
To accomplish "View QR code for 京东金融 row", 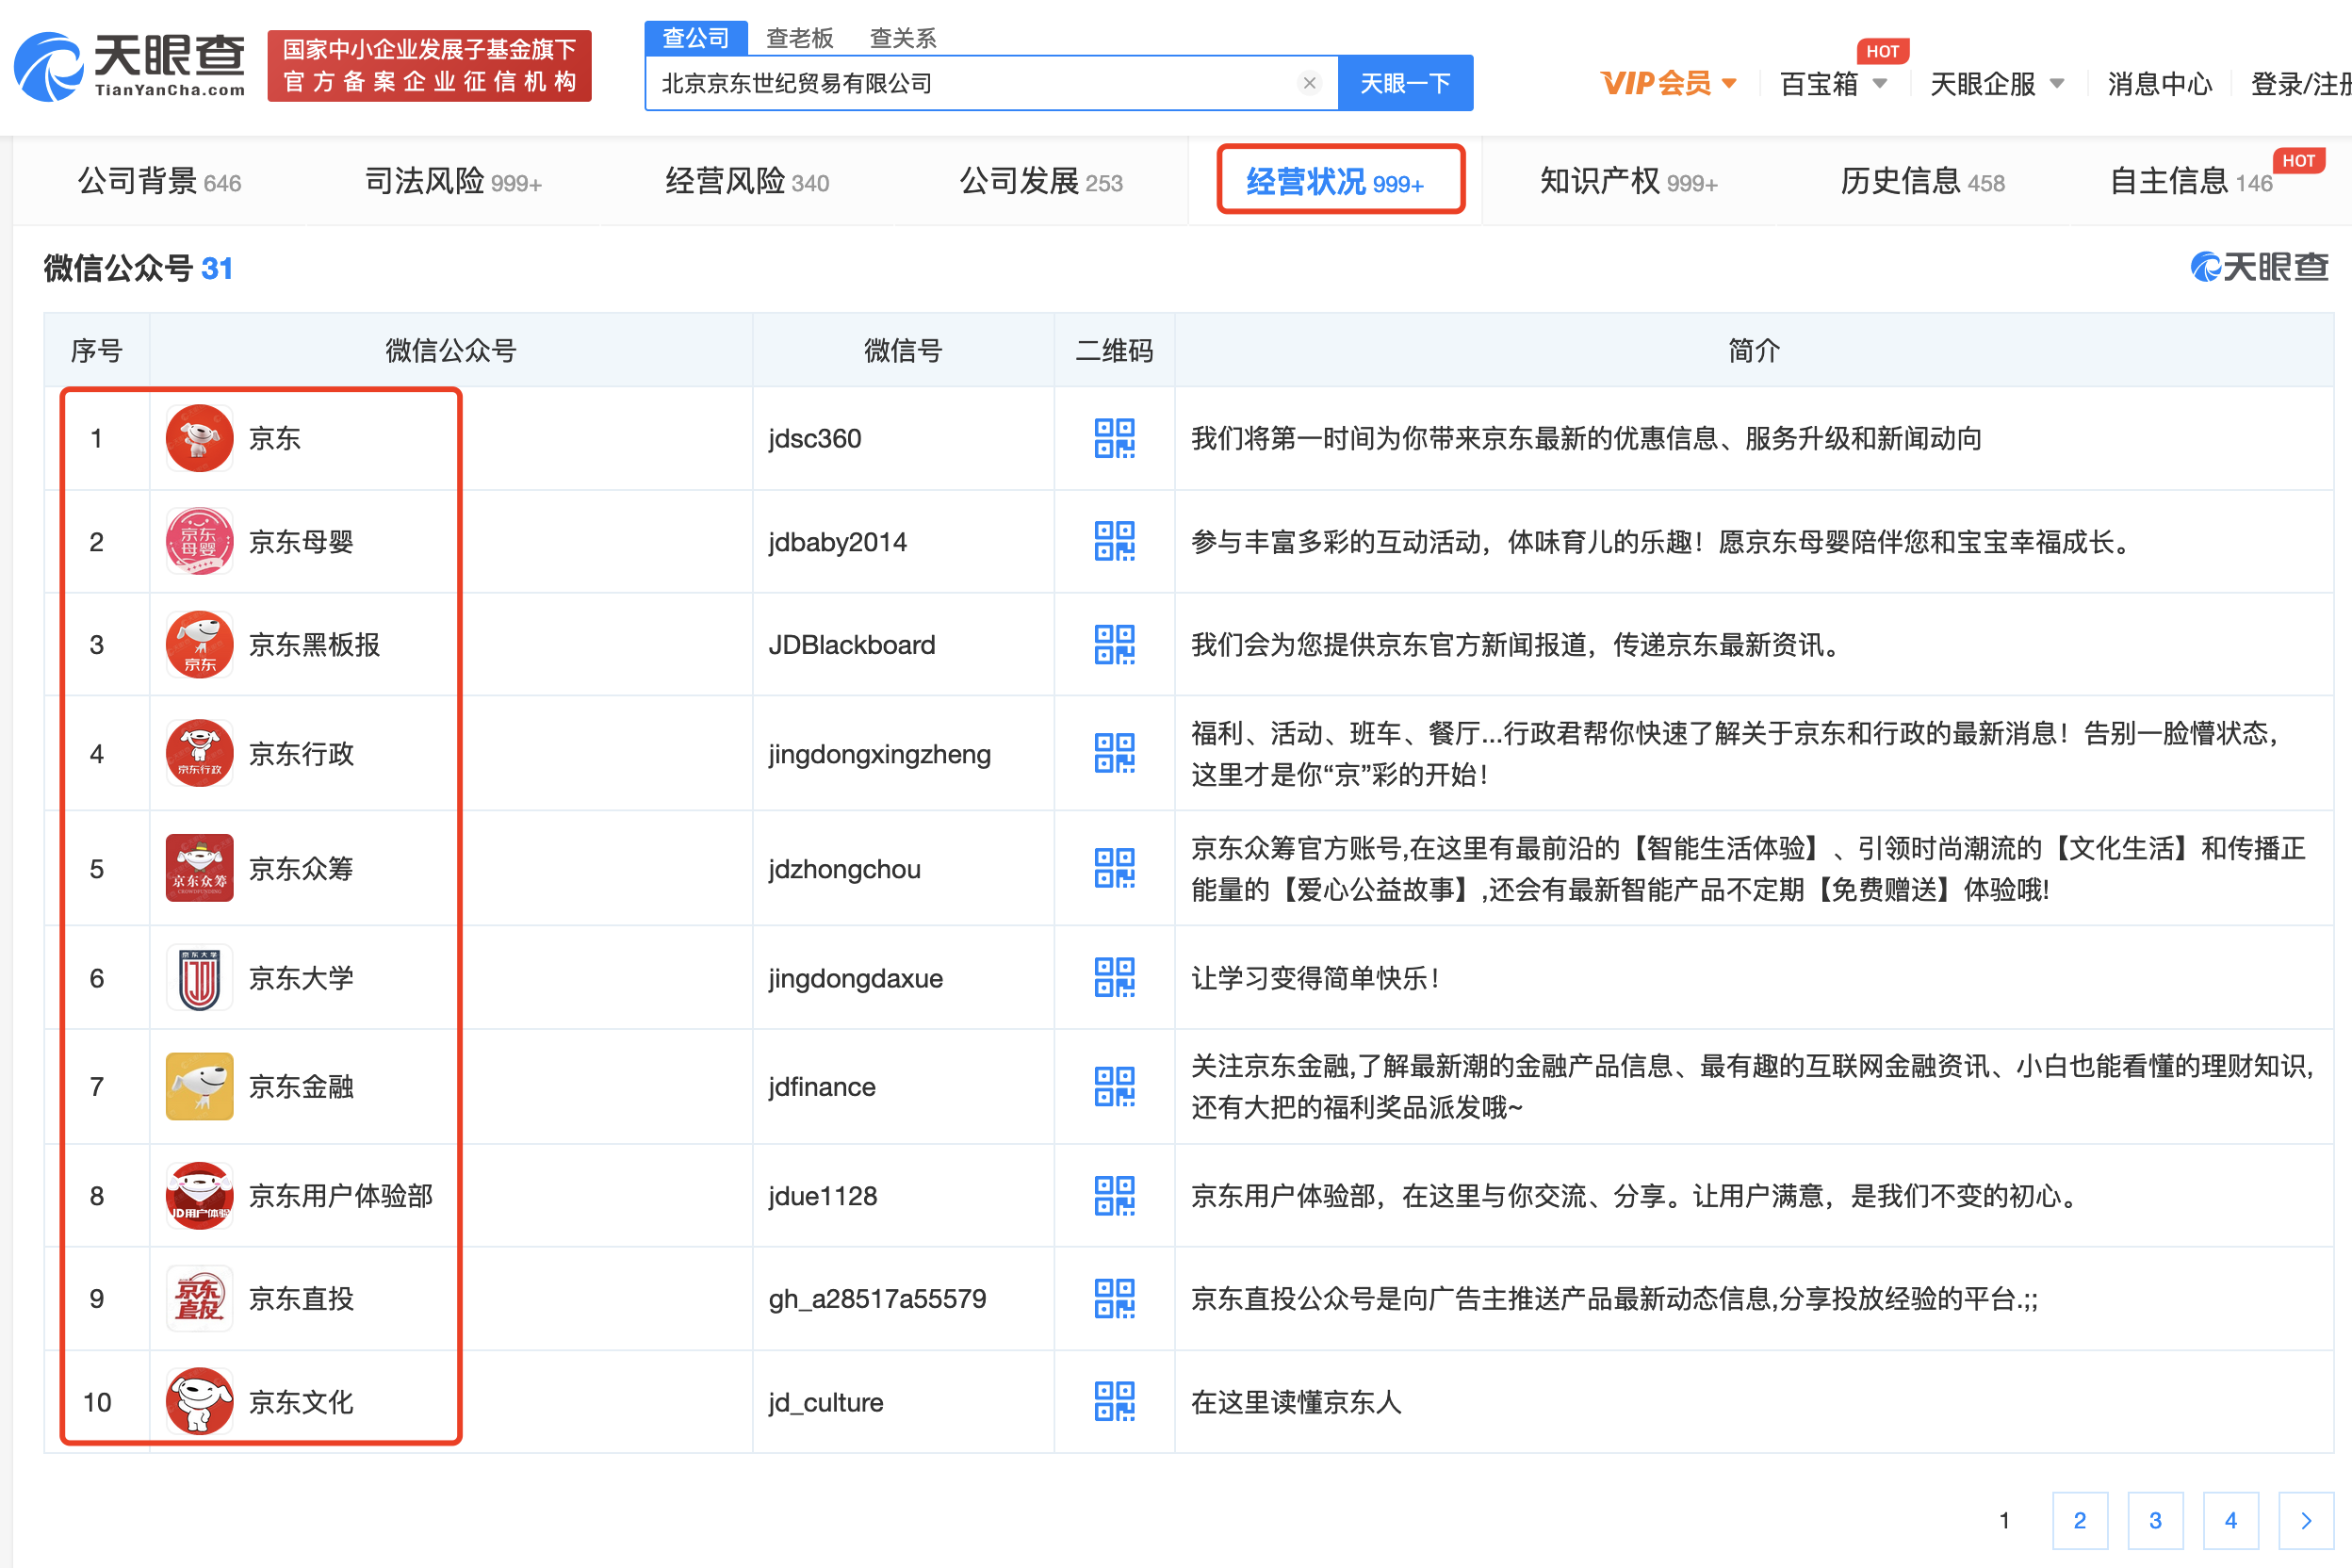I will [x=1114, y=1086].
